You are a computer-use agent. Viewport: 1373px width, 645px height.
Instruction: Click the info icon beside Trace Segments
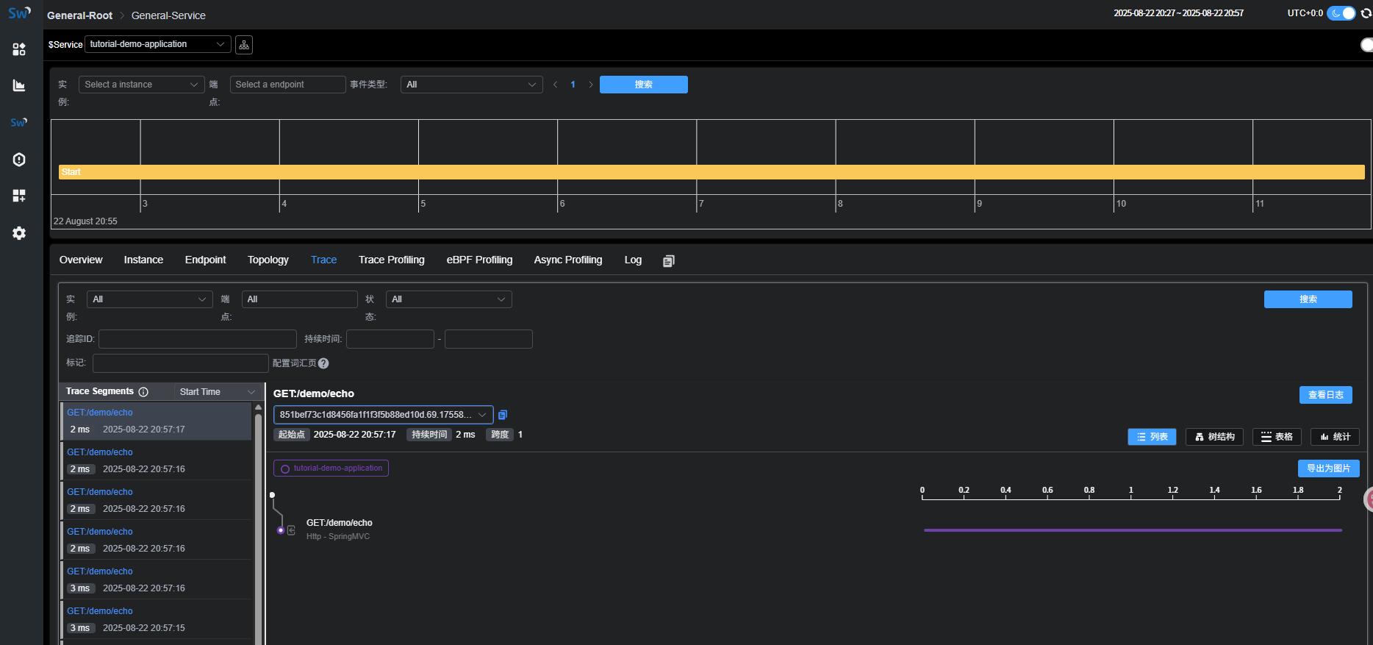click(143, 392)
